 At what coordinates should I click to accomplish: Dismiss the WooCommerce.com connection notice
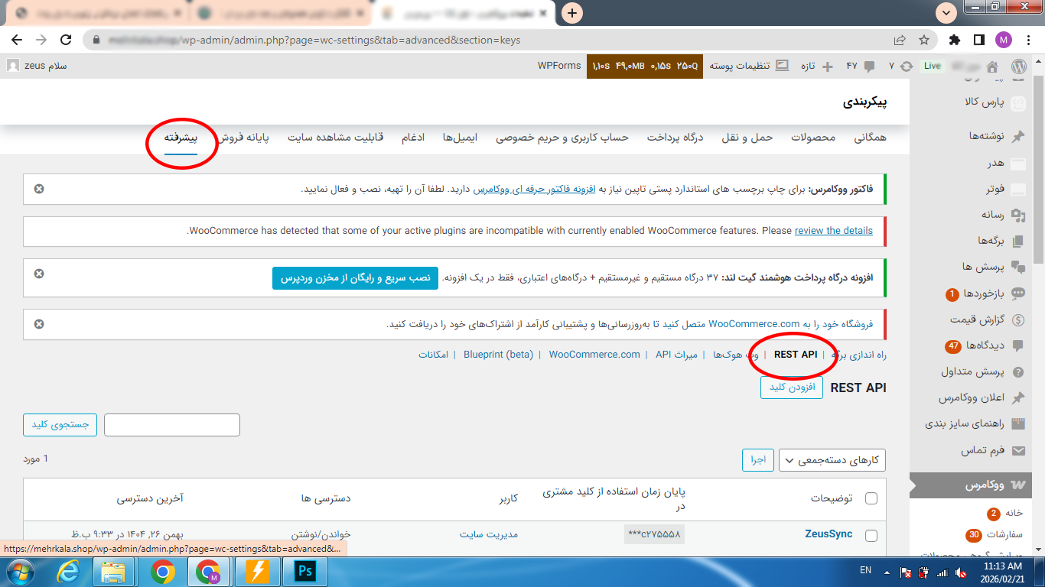pyautogui.click(x=39, y=324)
